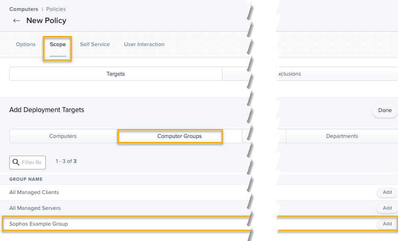Open the Departments target tab

tap(342, 136)
